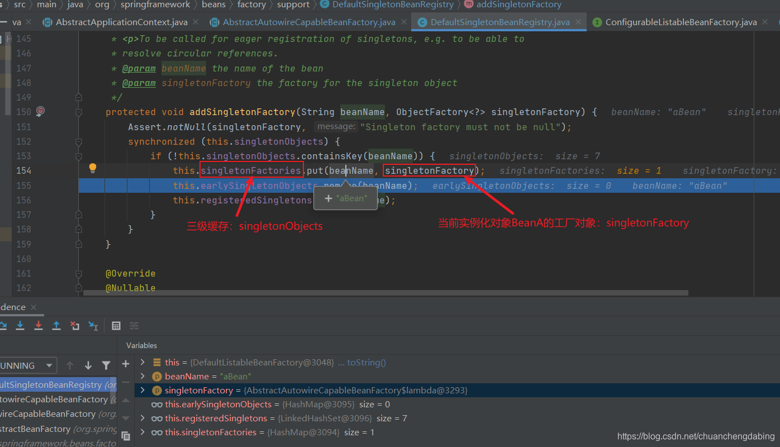Click the remove watch minus icon
Screen dimensions: 780x447
point(126,382)
